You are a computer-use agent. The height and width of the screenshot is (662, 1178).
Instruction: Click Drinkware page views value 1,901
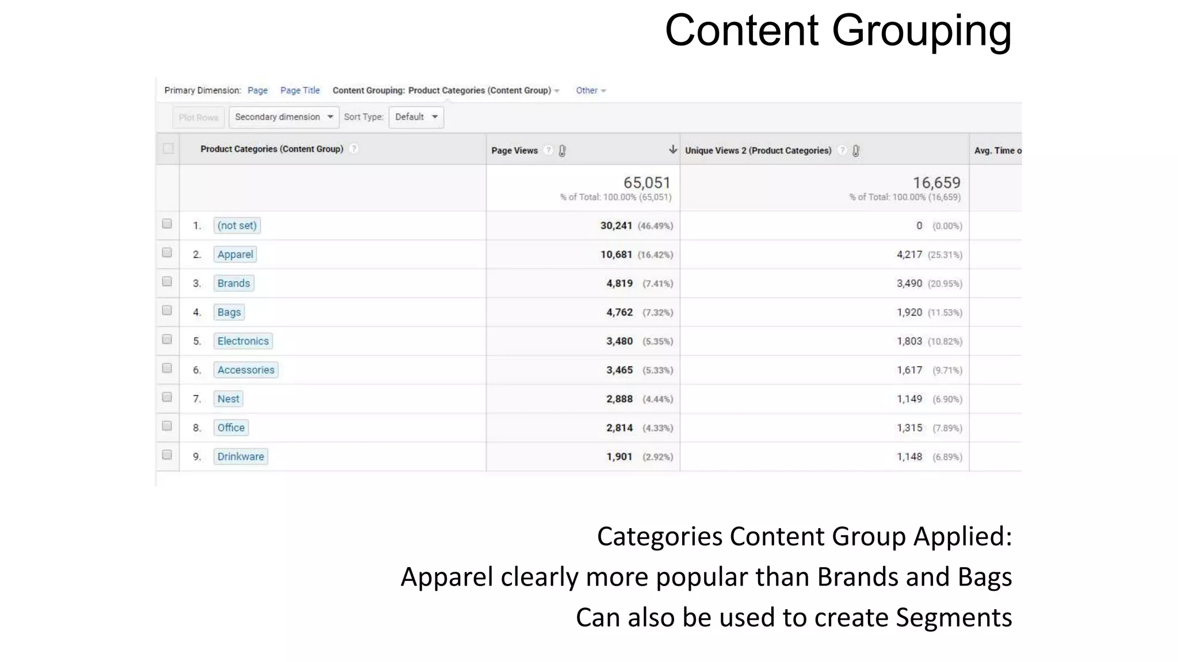pyautogui.click(x=619, y=457)
